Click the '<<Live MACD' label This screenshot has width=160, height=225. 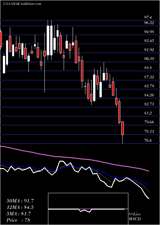click(135, 217)
